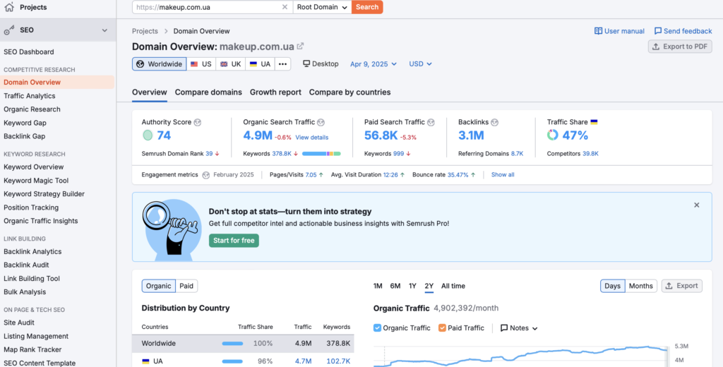
Task: Click Semrush Domain Rank 39 value
Action: click(209, 154)
